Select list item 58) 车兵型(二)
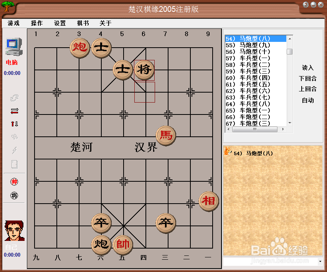The height and width of the screenshot is (272, 327). 256,65
